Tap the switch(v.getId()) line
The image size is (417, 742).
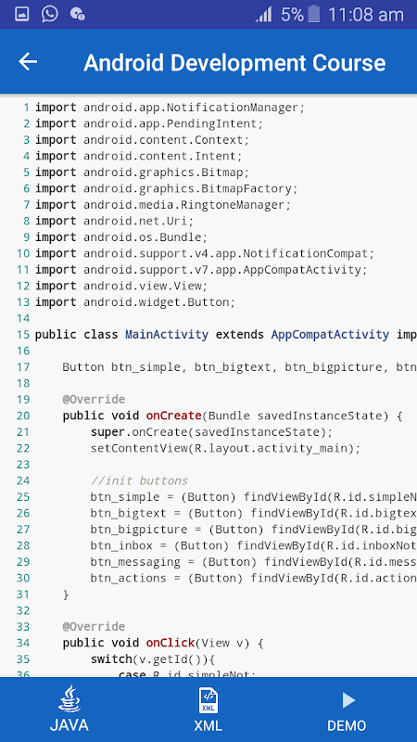pos(153,659)
